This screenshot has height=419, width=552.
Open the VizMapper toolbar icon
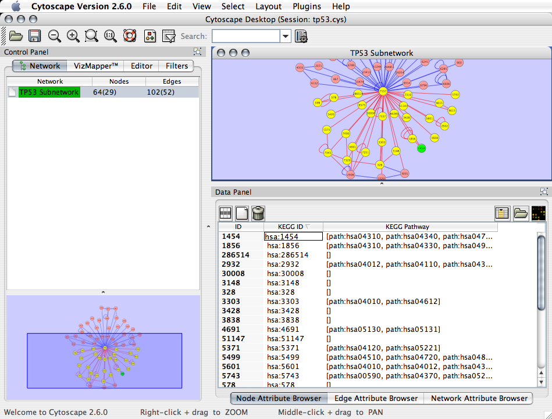tap(149, 36)
